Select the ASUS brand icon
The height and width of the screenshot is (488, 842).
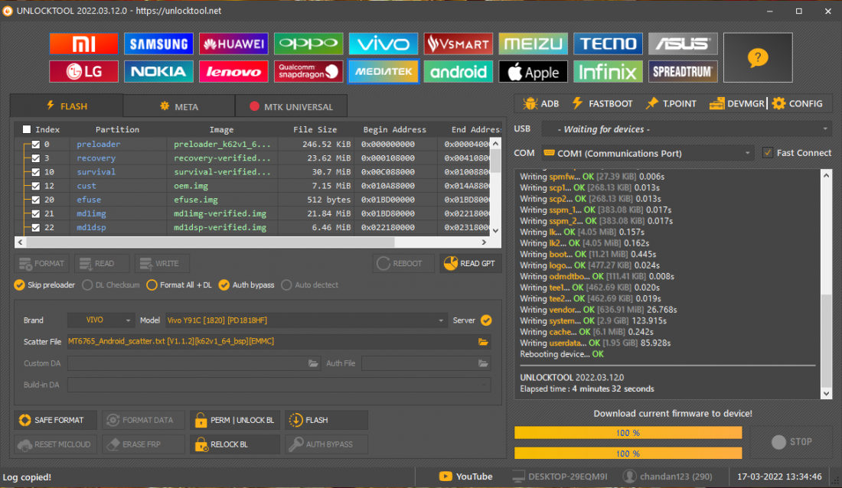[683, 44]
